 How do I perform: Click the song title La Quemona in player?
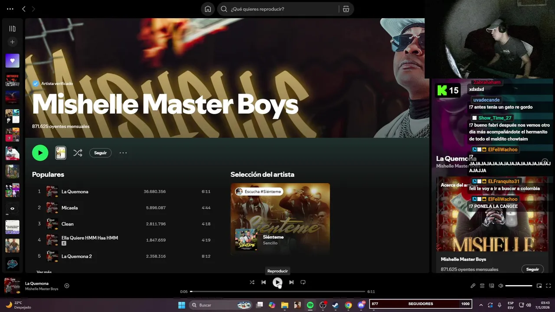[x=37, y=283]
